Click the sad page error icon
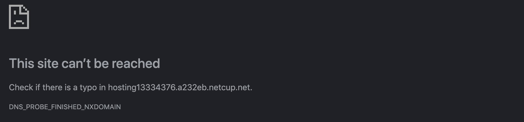The width and height of the screenshot is (524, 122). 19,17
